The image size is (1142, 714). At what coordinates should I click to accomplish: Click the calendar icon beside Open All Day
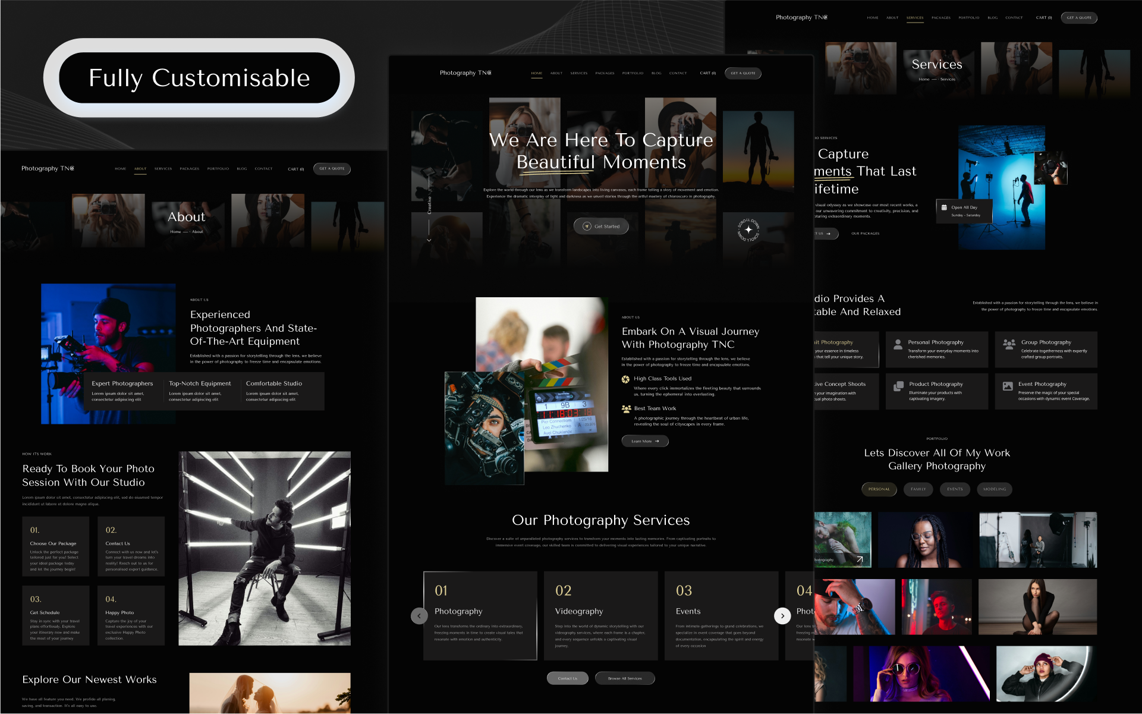944,207
